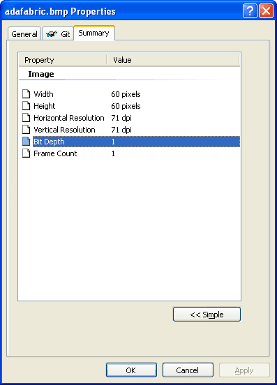Click the question mark help button

coord(250,10)
